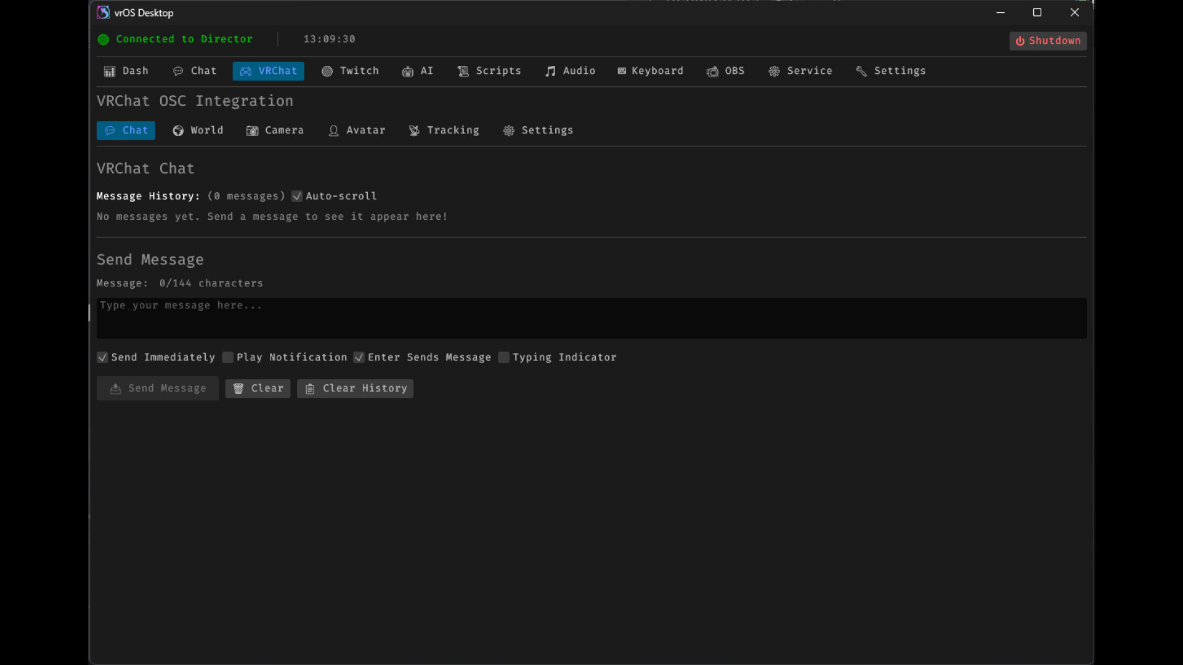Open the Keyboard tab icon

622,71
